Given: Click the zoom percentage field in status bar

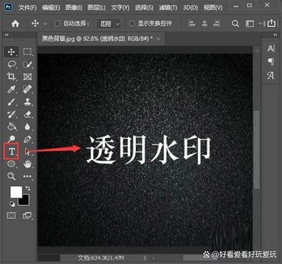Looking at the screenshot, I should tap(49, 258).
